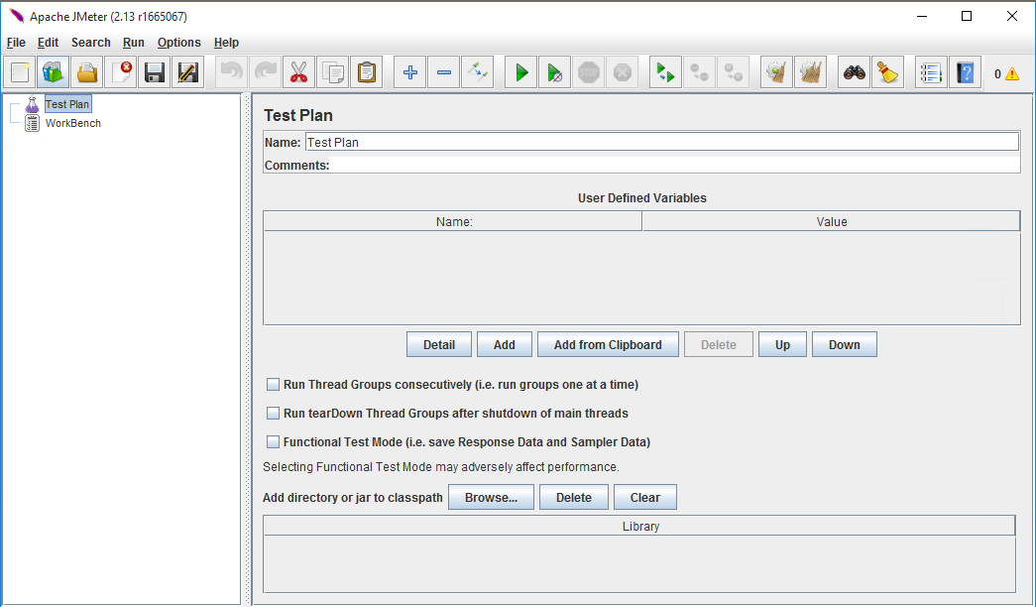Screen dimensions: 1036x607
Task: Click the Value column header
Action: pyautogui.click(x=831, y=221)
